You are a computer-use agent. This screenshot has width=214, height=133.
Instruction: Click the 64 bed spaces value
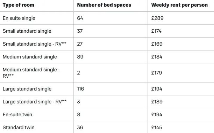pyautogui.click(x=80, y=18)
